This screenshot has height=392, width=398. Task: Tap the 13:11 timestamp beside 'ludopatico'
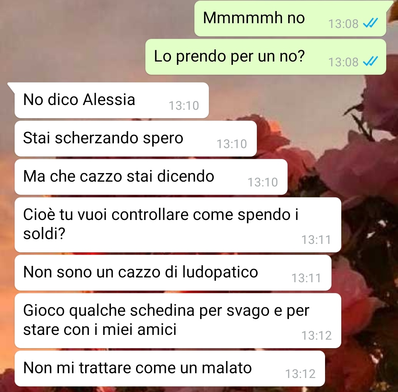(306, 278)
